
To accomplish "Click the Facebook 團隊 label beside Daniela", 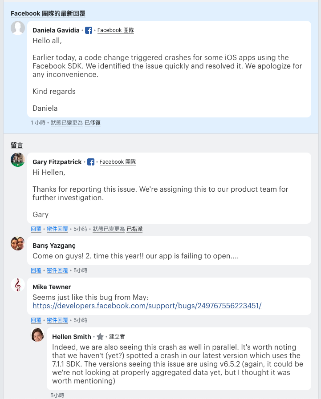I will point(116,30).
